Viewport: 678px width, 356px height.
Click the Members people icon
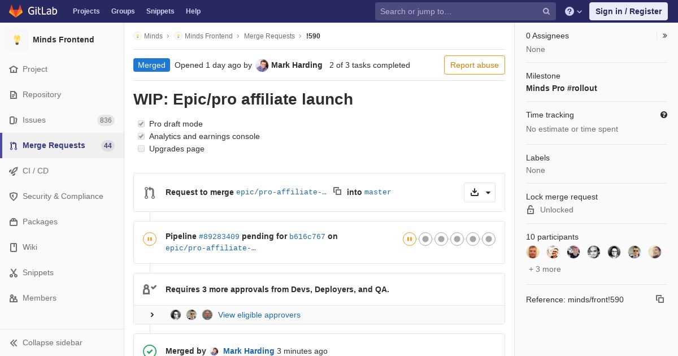pos(14,298)
